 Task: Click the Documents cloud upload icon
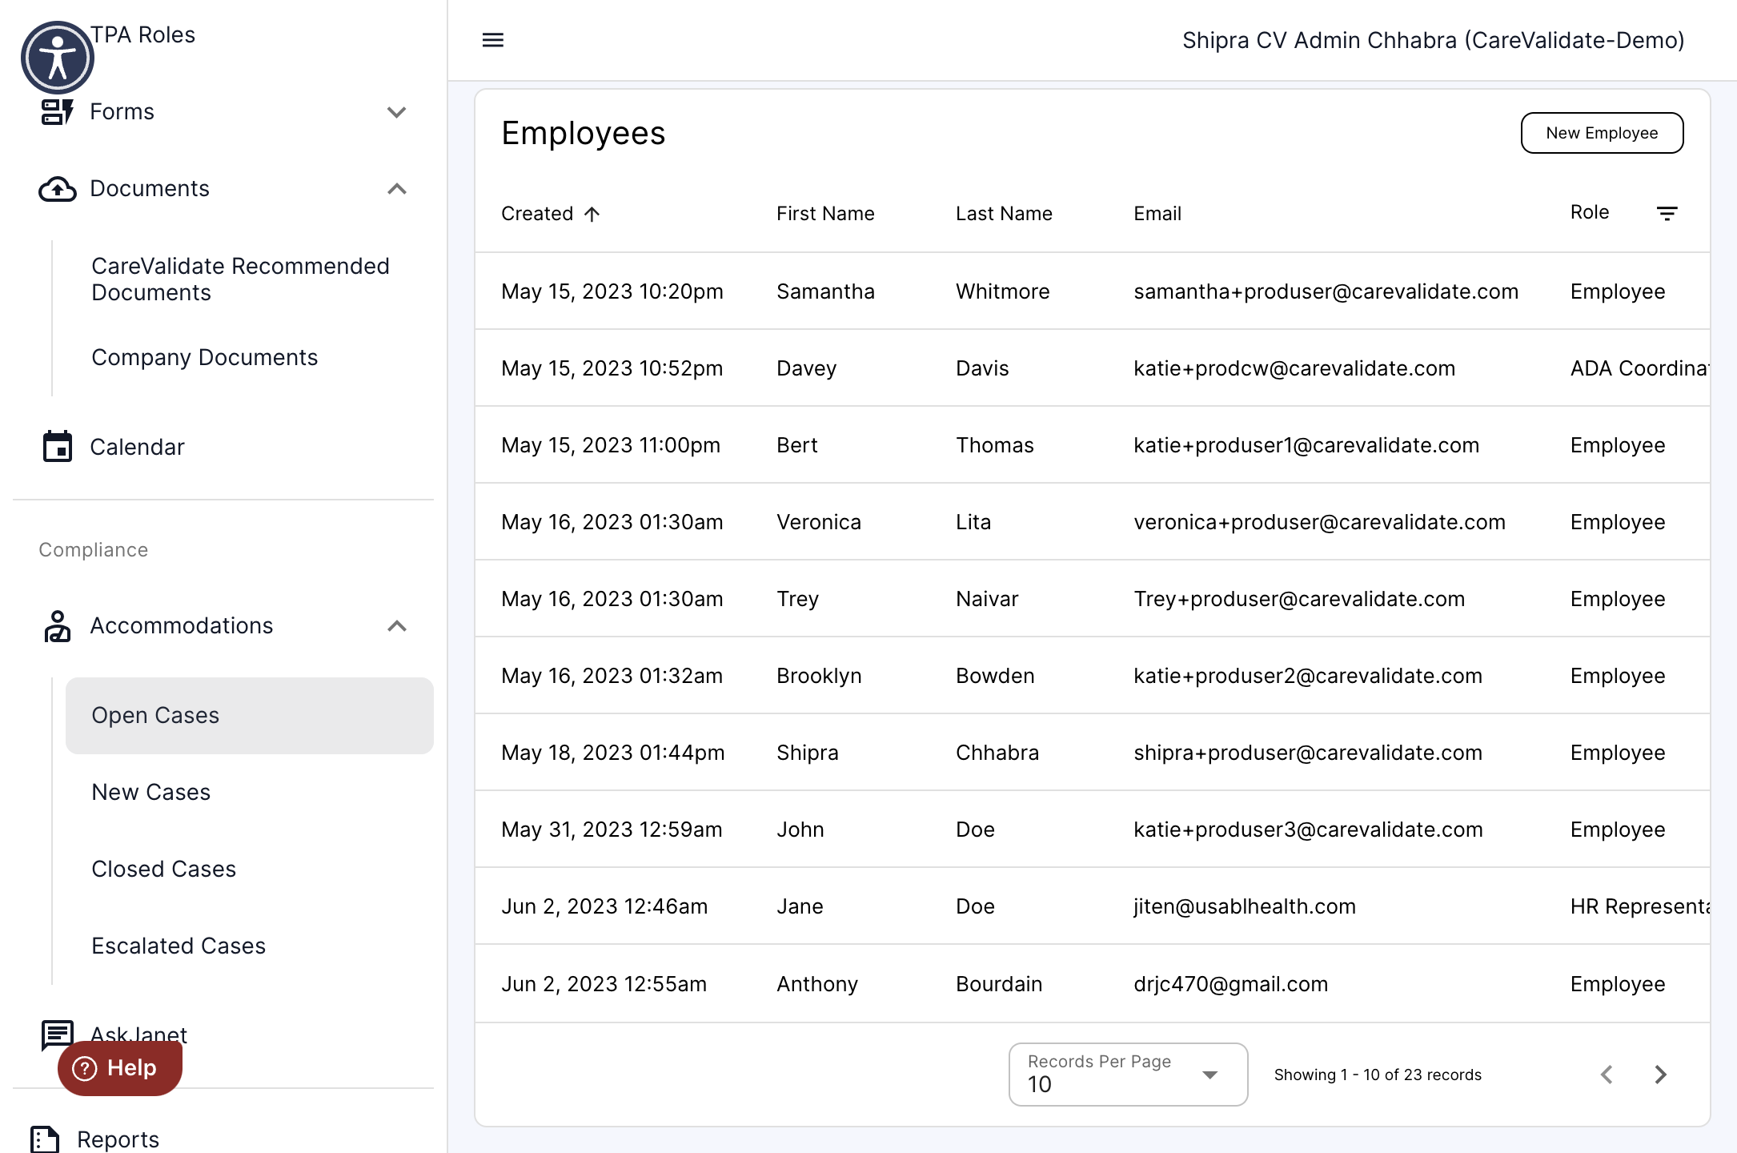(x=57, y=189)
